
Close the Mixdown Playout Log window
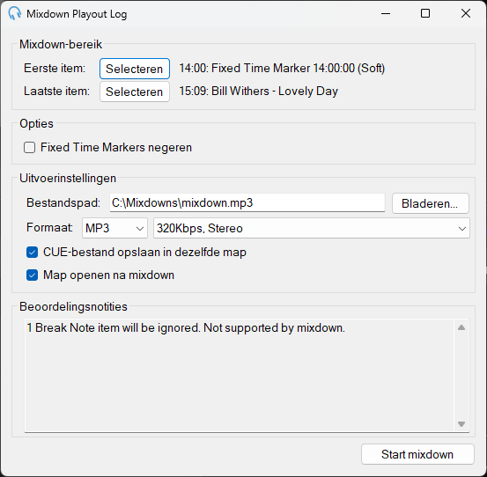[x=466, y=14]
